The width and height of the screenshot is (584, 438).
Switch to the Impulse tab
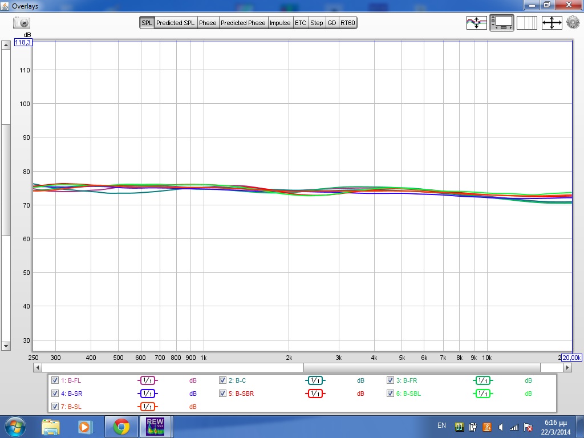tap(280, 23)
